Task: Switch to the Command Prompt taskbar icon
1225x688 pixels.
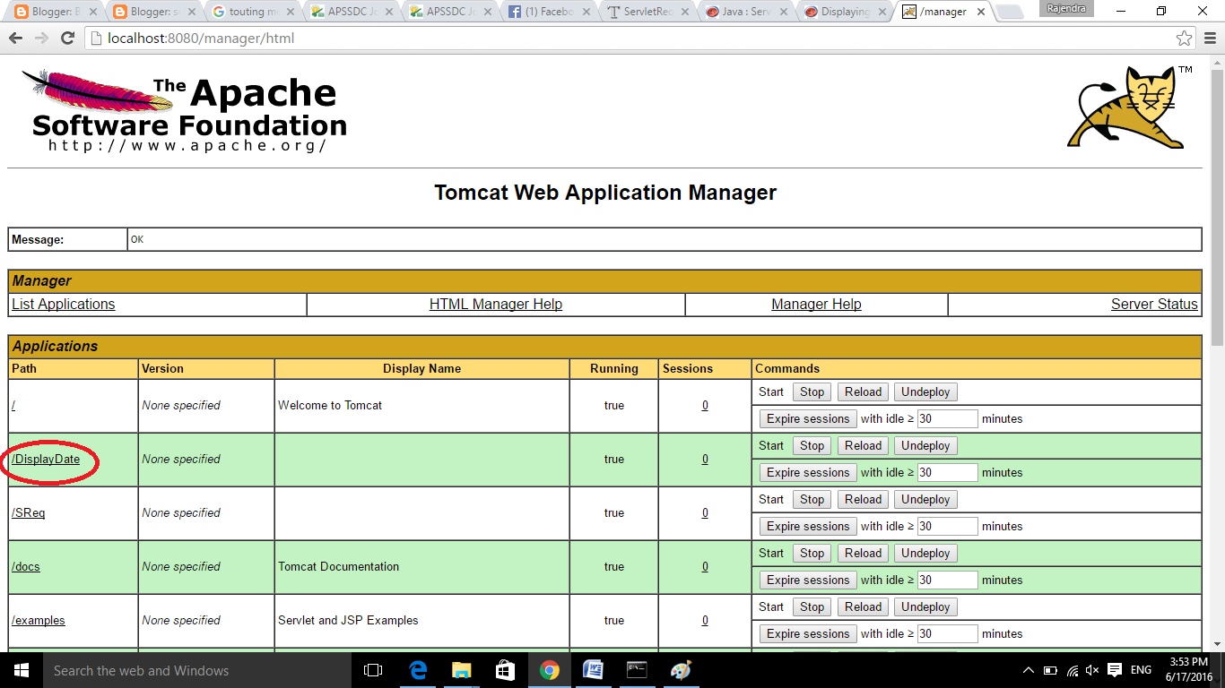Action: click(x=637, y=670)
